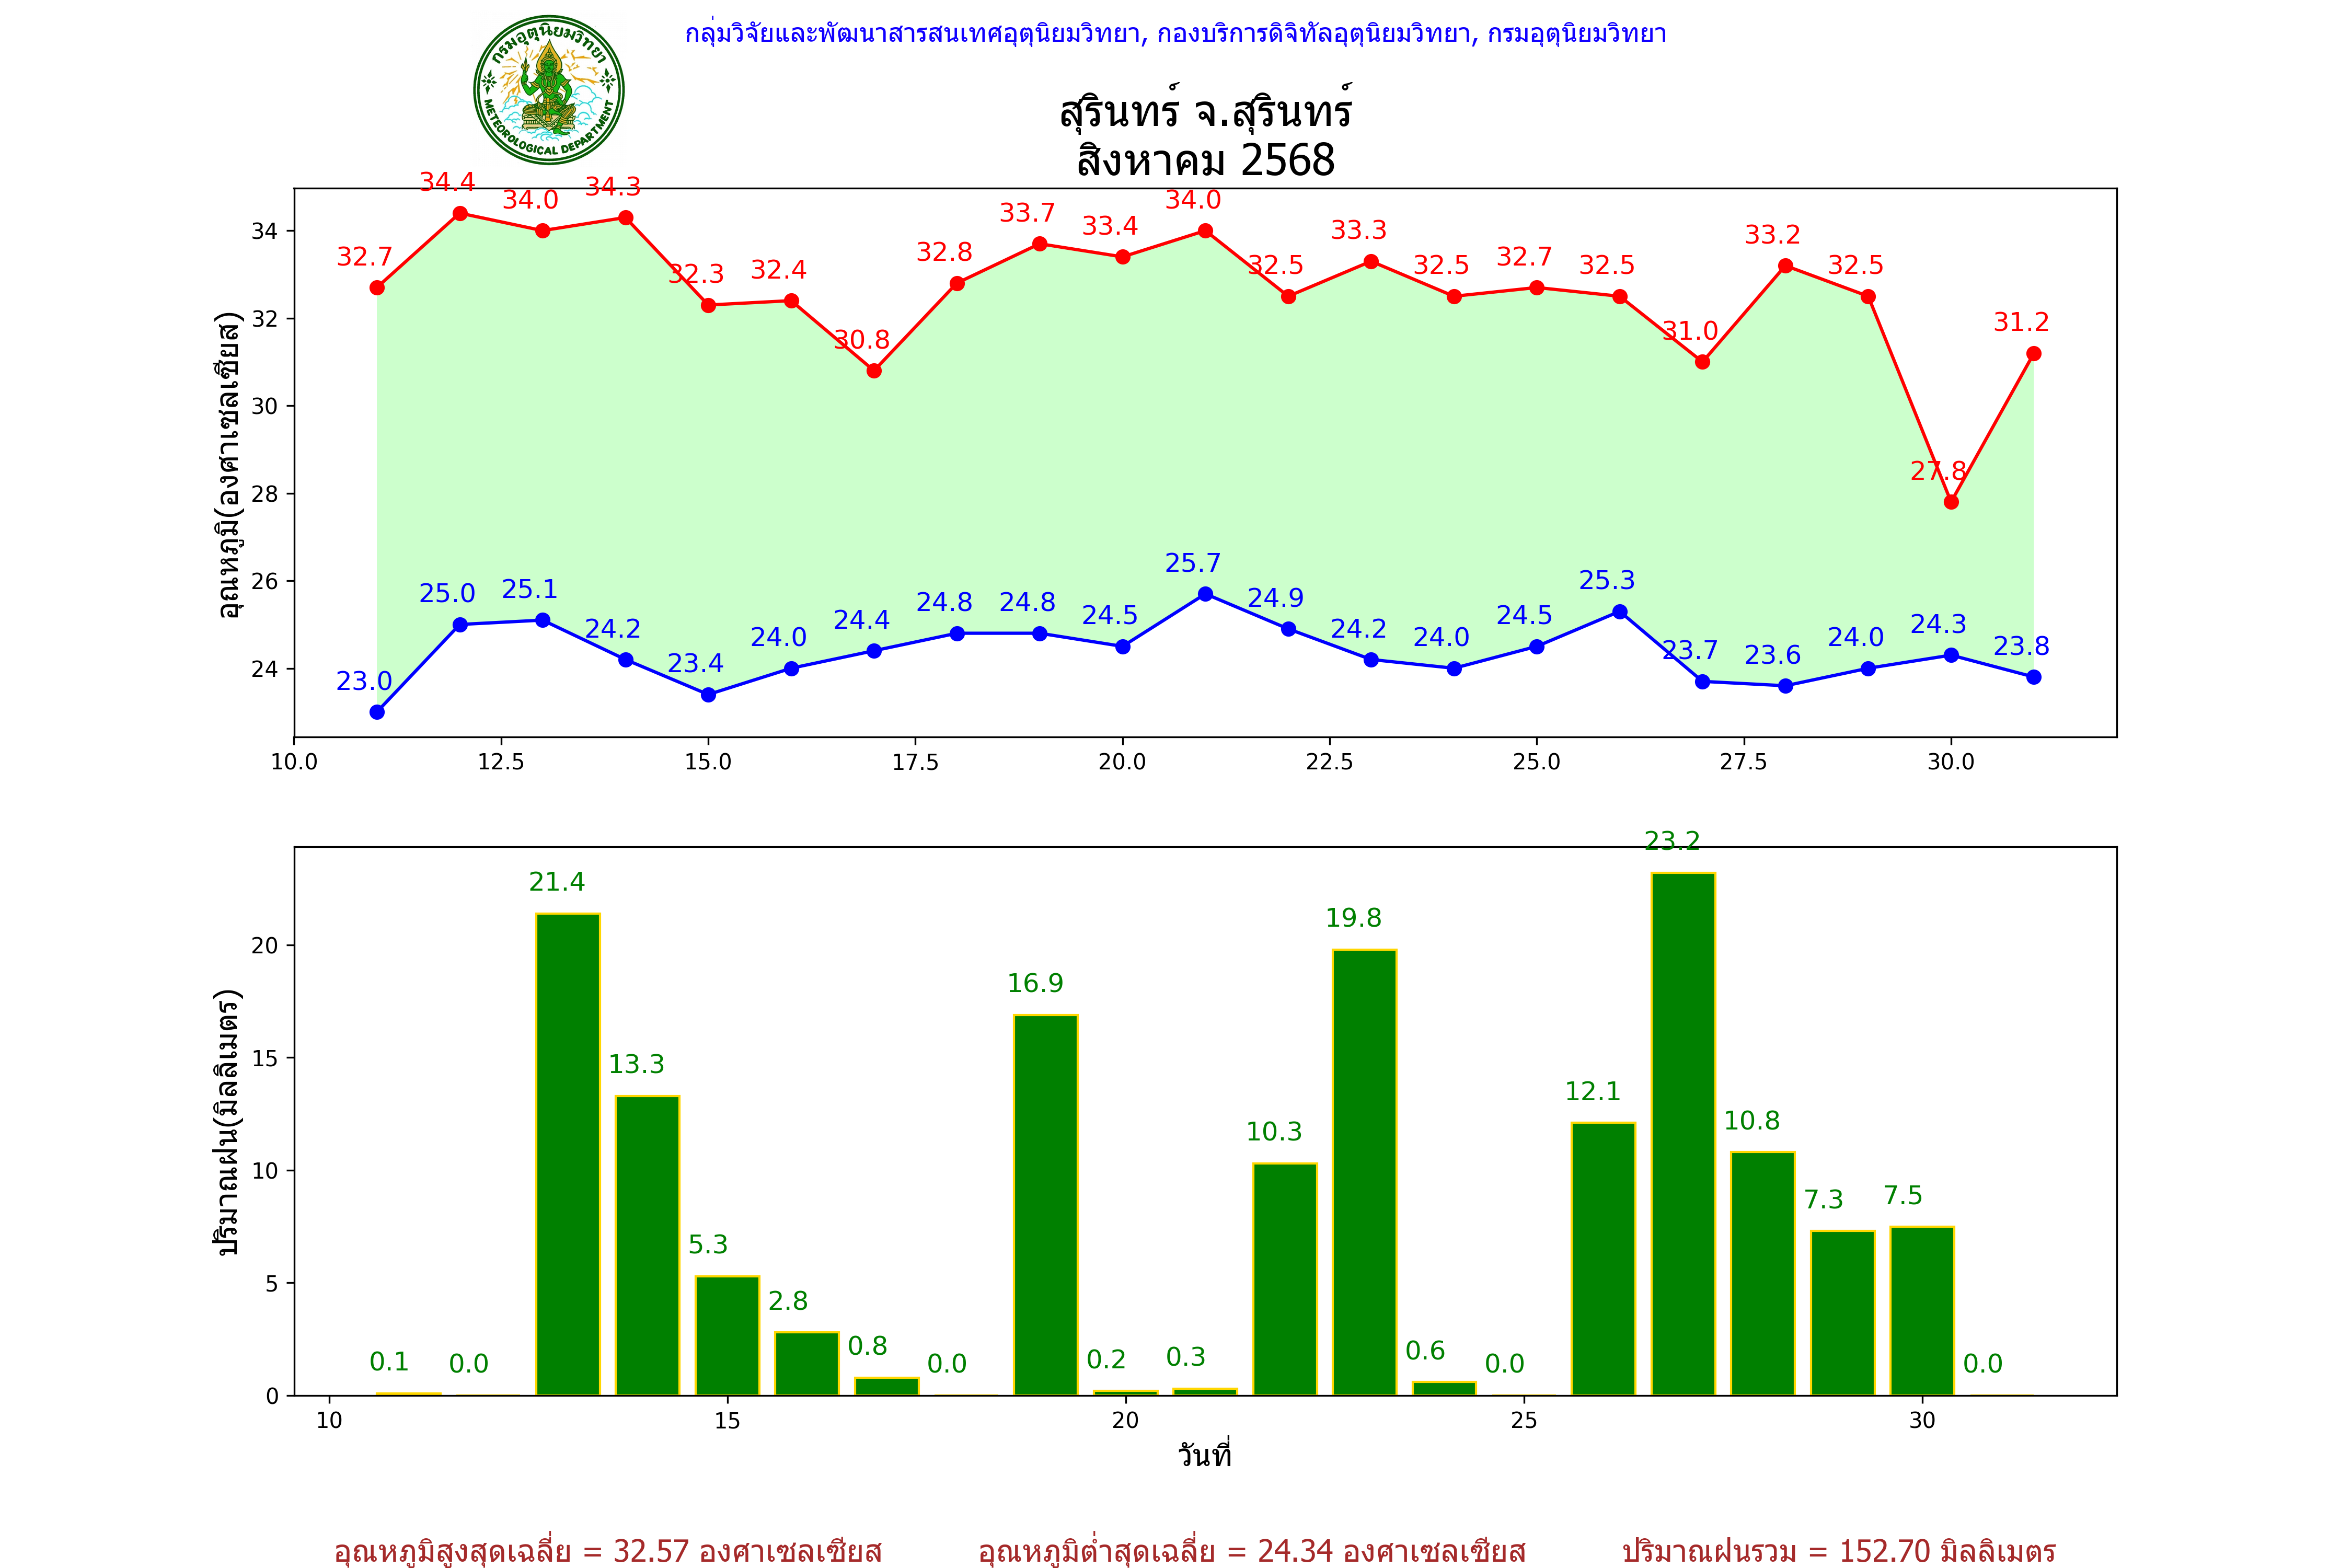This screenshot has height=1568, width=2352.
Task: Click the Meteorological Department logo
Action: click(548, 90)
